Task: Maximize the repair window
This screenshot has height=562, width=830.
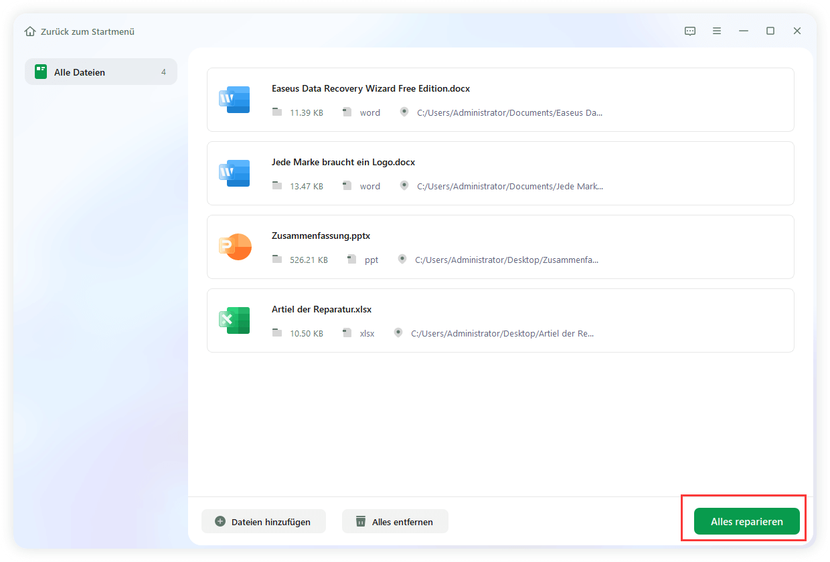Action: point(770,31)
